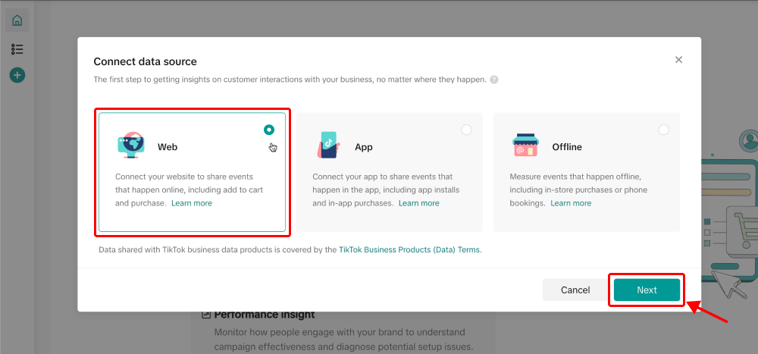Open Learn more link under Offline

(x=571, y=203)
